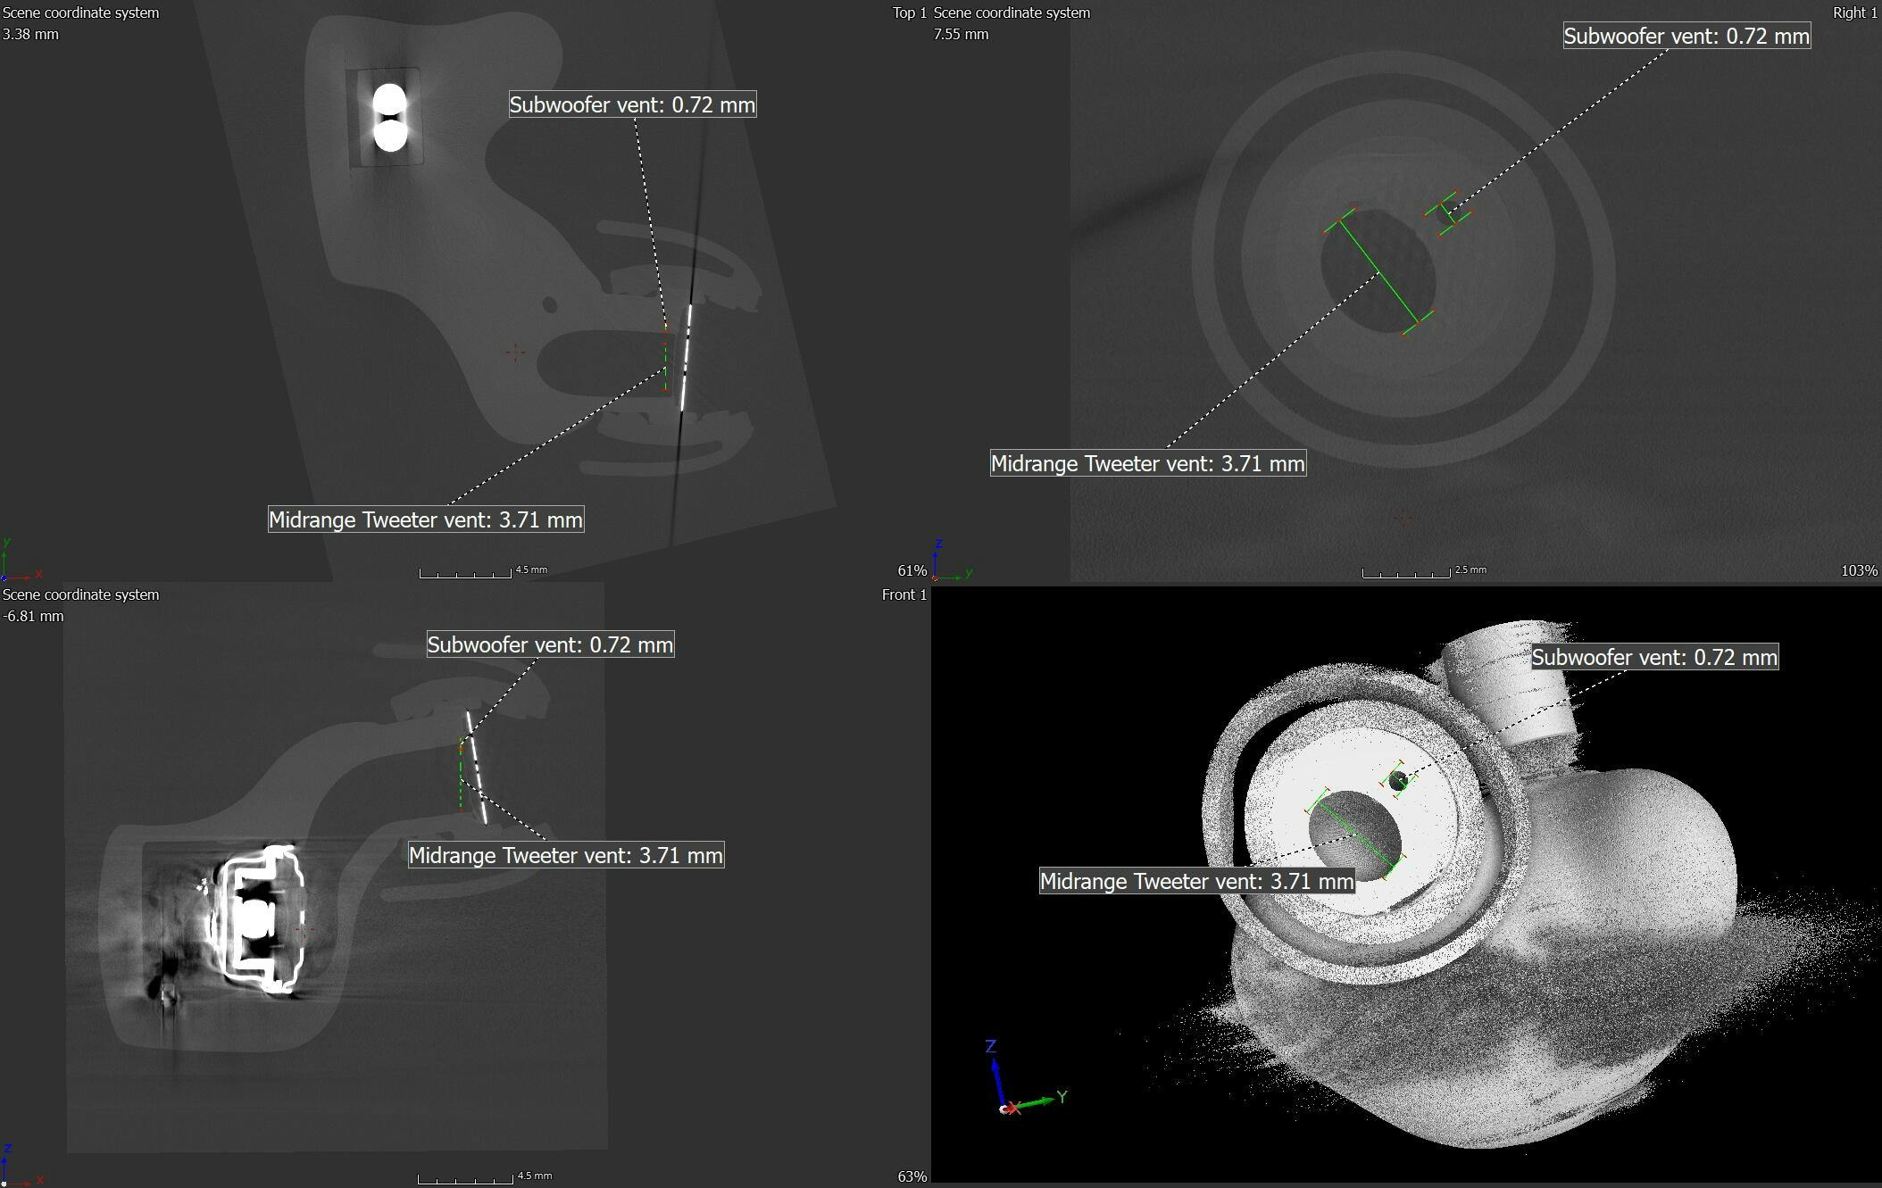Click the 63% zoom value in Front view
Viewport: 1882px width, 1188px height.
[x=912, y=1176]
